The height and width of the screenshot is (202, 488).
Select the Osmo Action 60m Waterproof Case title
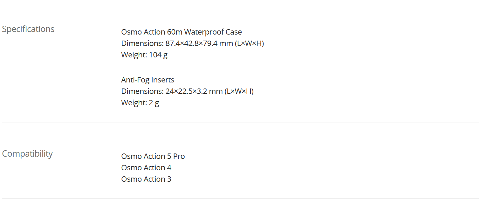182,32
